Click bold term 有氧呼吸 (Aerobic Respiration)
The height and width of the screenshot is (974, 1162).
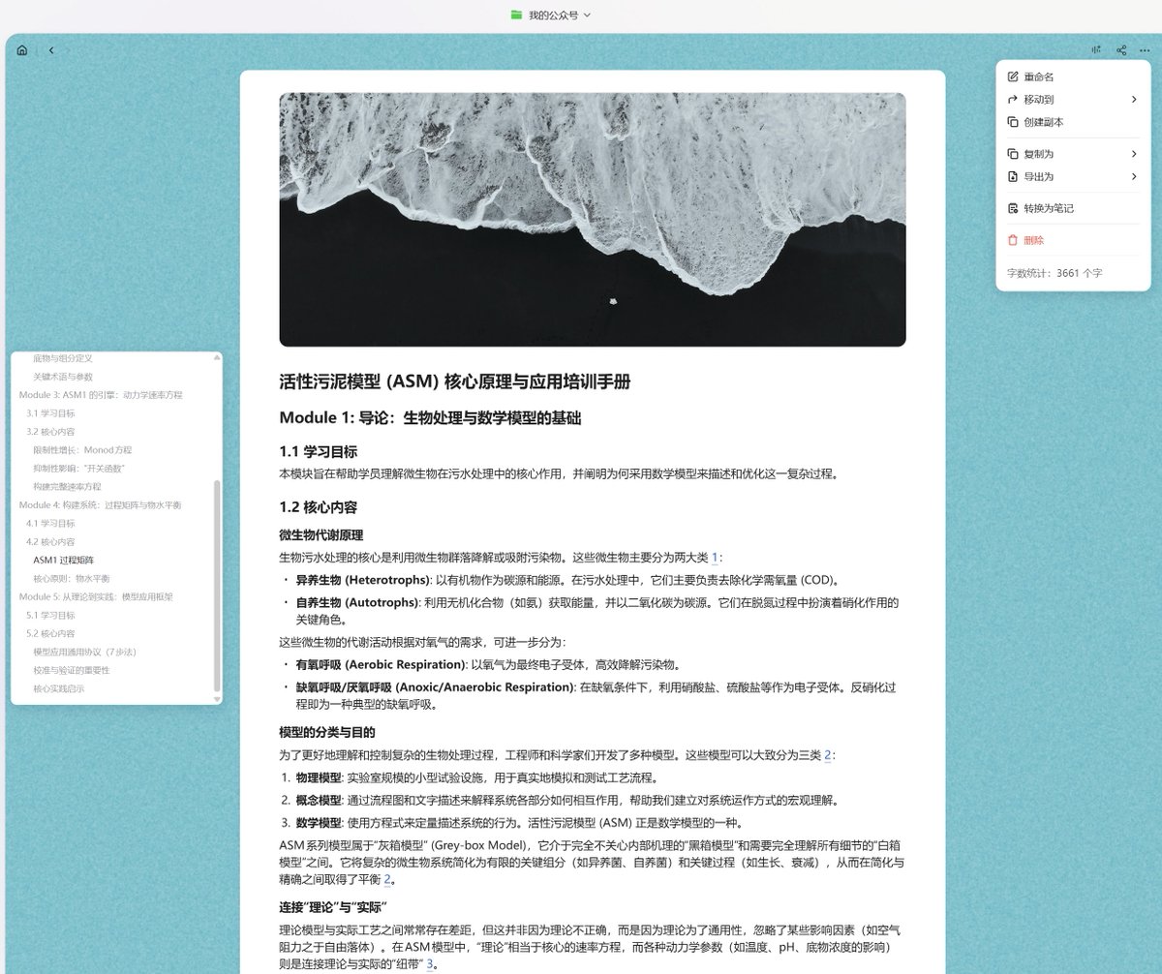point(382,665)
